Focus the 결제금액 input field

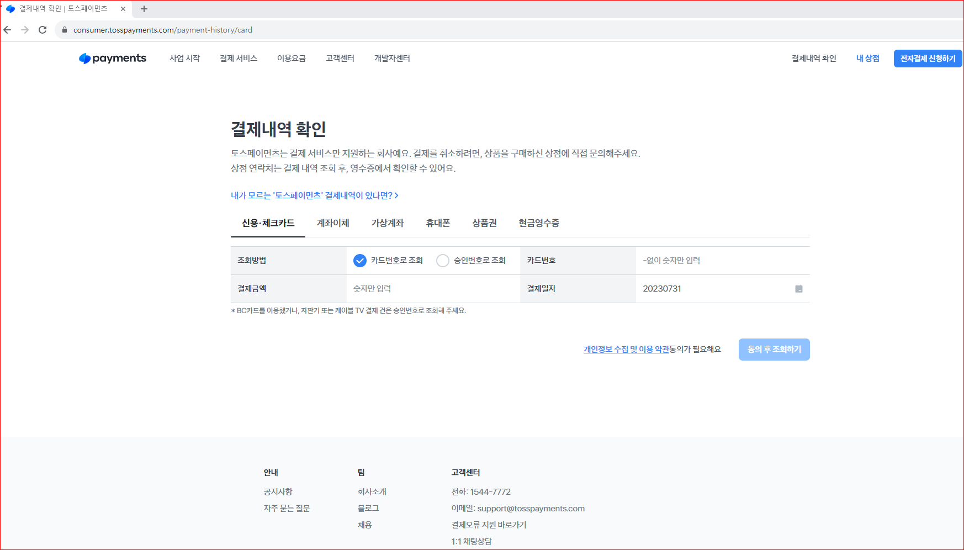coord(431,289)
